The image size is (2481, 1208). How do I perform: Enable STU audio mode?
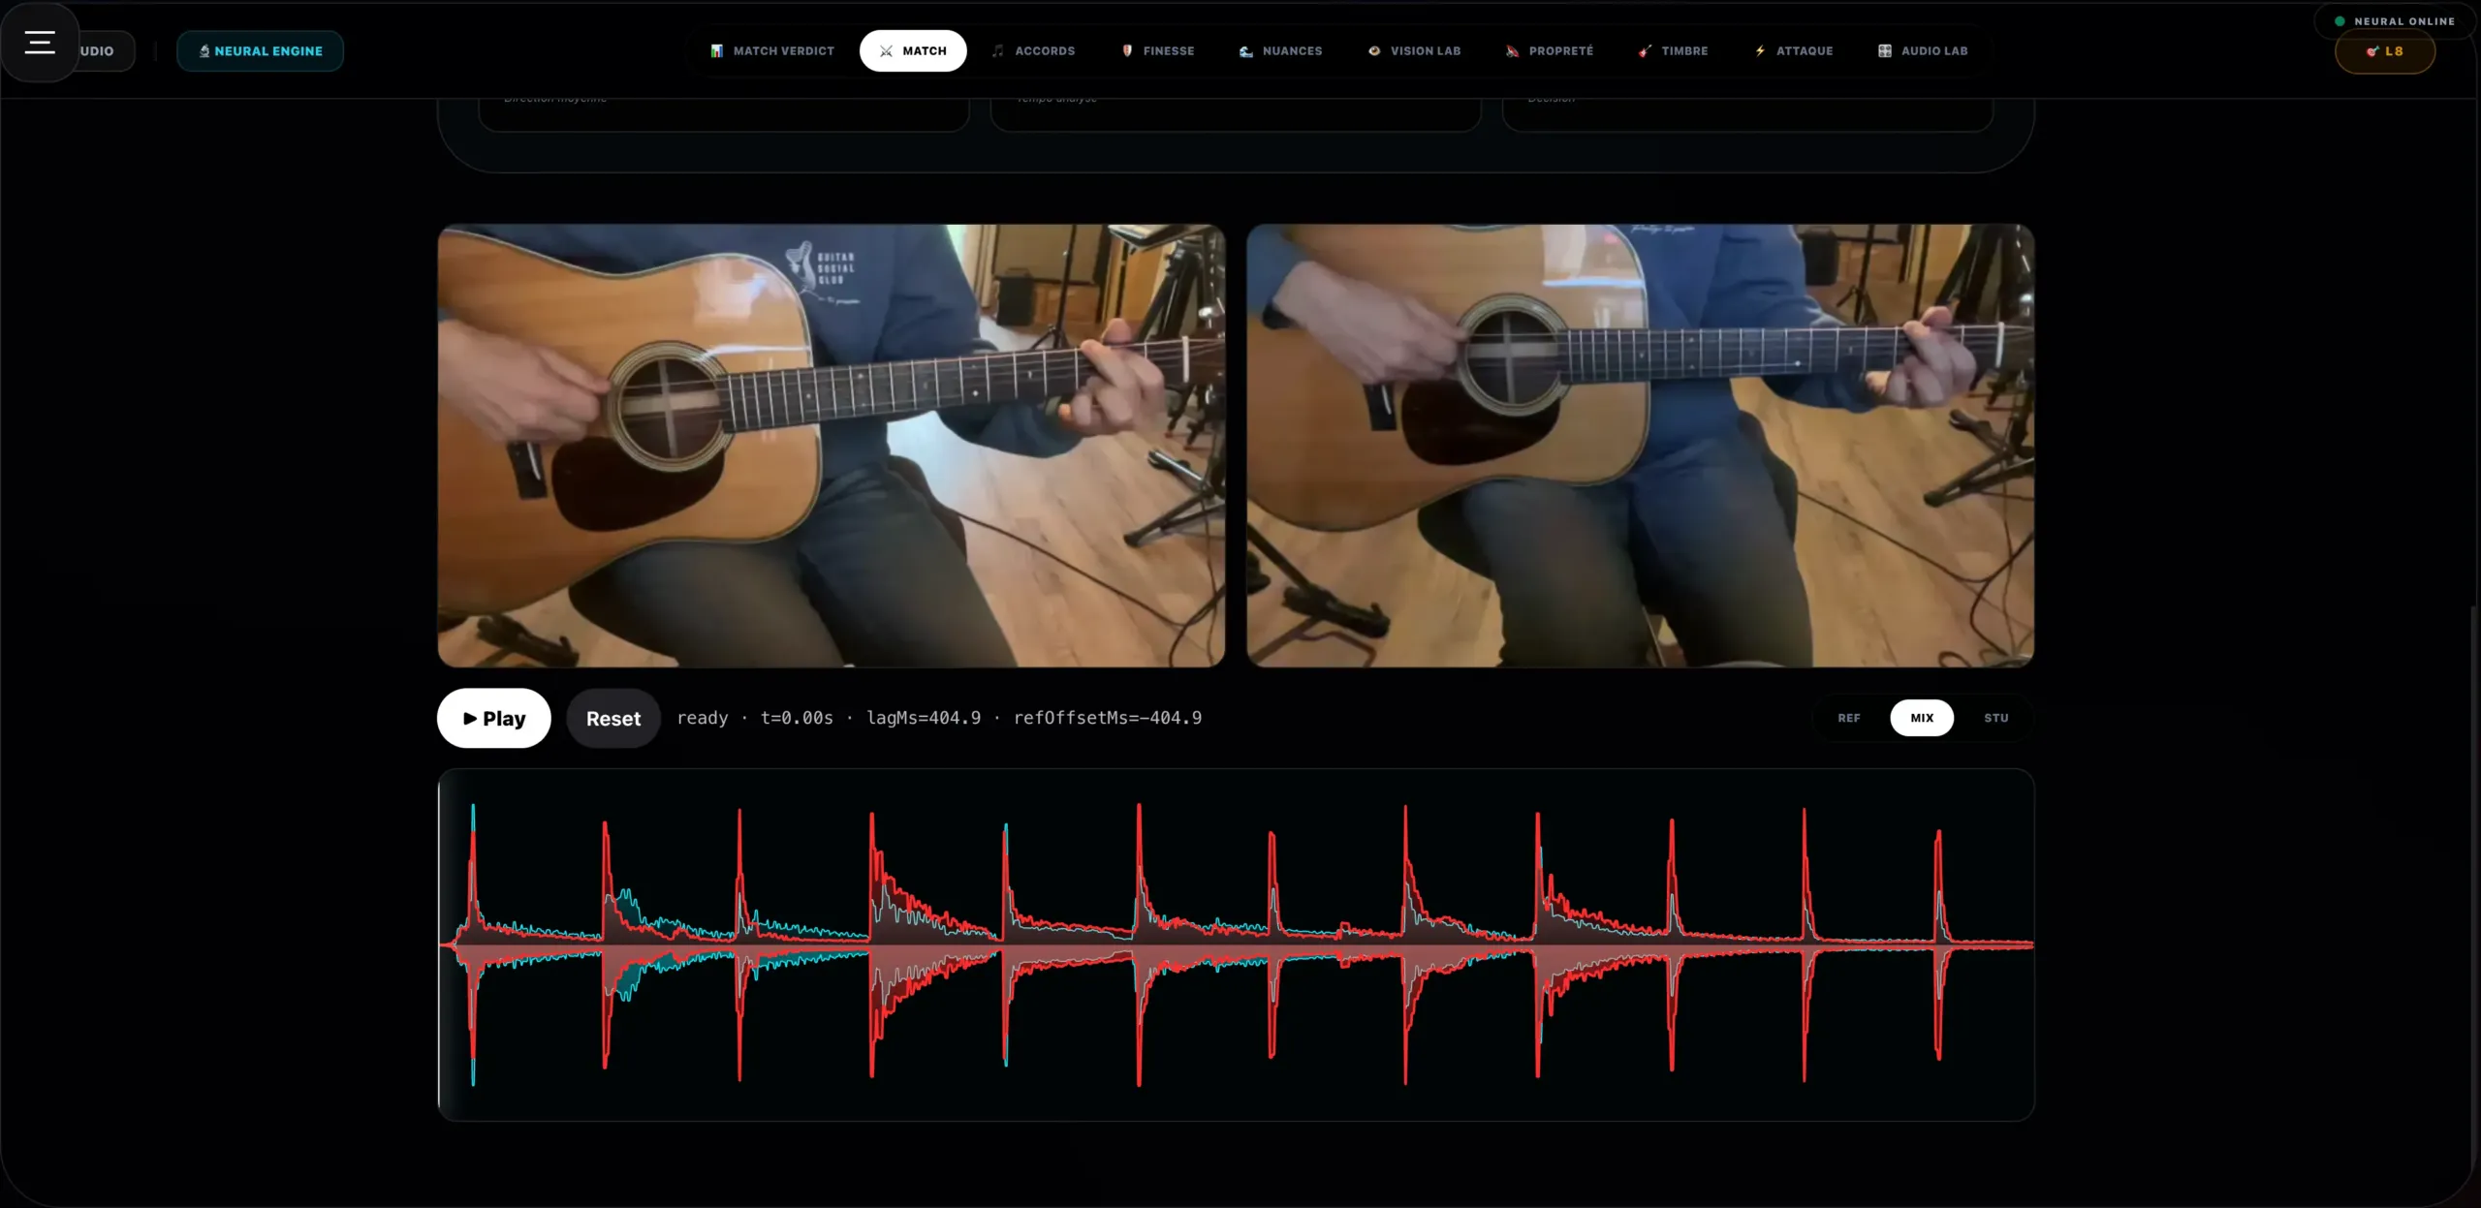(1997, 718)
